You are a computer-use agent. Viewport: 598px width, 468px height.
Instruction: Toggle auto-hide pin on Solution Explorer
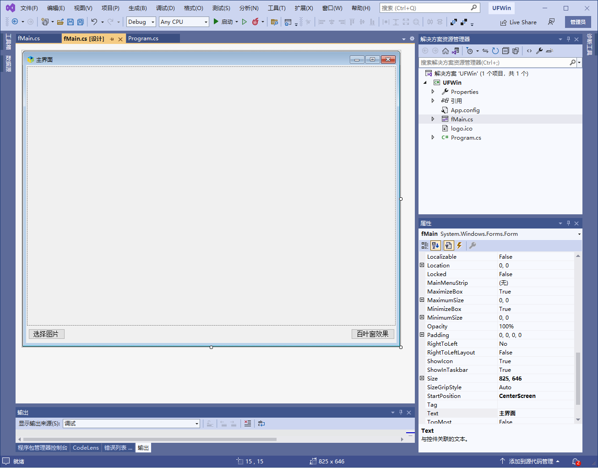pyautogui.click(x=568, y=39)
